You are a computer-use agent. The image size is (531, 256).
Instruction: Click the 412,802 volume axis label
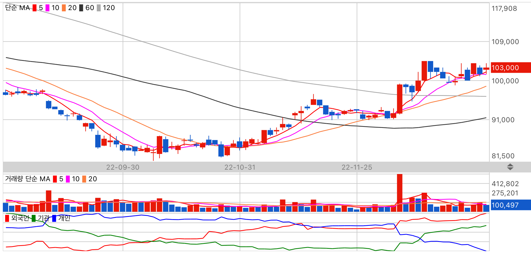[x=505, y=184]
